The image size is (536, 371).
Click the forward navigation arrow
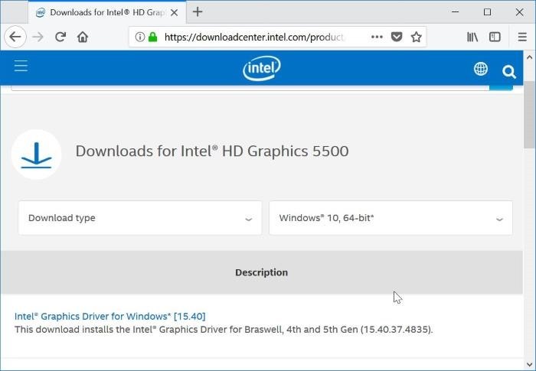[x=38, y=37]
